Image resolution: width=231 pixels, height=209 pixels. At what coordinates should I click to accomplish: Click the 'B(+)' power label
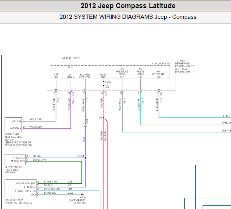(x=70, y=67)
